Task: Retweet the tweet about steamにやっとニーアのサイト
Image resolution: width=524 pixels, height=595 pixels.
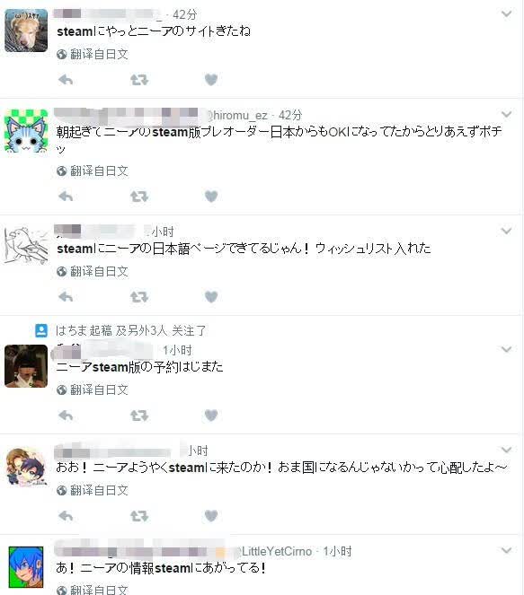Action: pyautogui.click(x=139, y=80)
